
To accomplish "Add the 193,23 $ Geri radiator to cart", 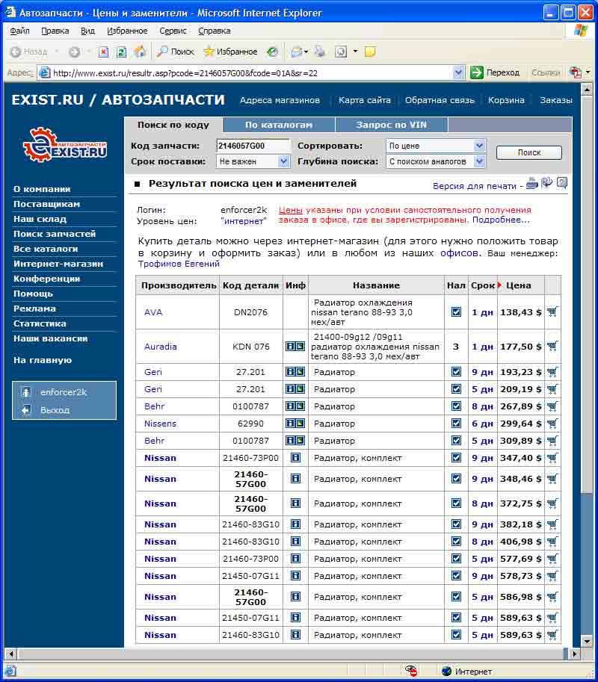I will pyautogui.click(x=552, y=372).
